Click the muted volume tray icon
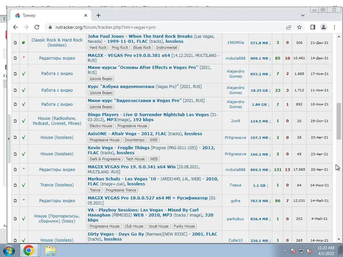The width and height of the screenshot is (343, 257). click(x=309, y=251)
